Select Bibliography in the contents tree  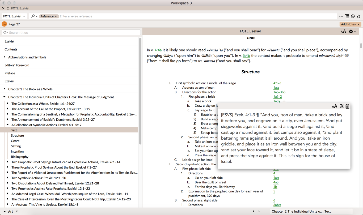[19, 157]
